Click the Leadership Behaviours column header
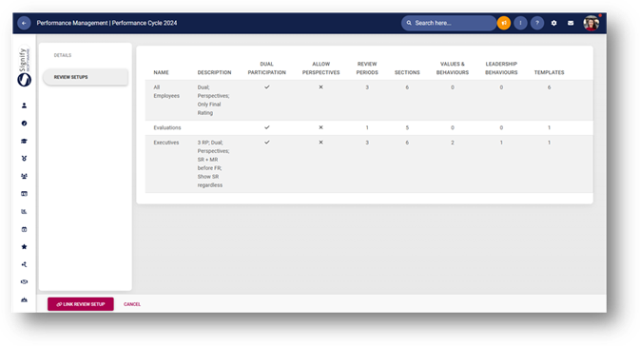This screenshot has width=640, height=346. point(501,68)
